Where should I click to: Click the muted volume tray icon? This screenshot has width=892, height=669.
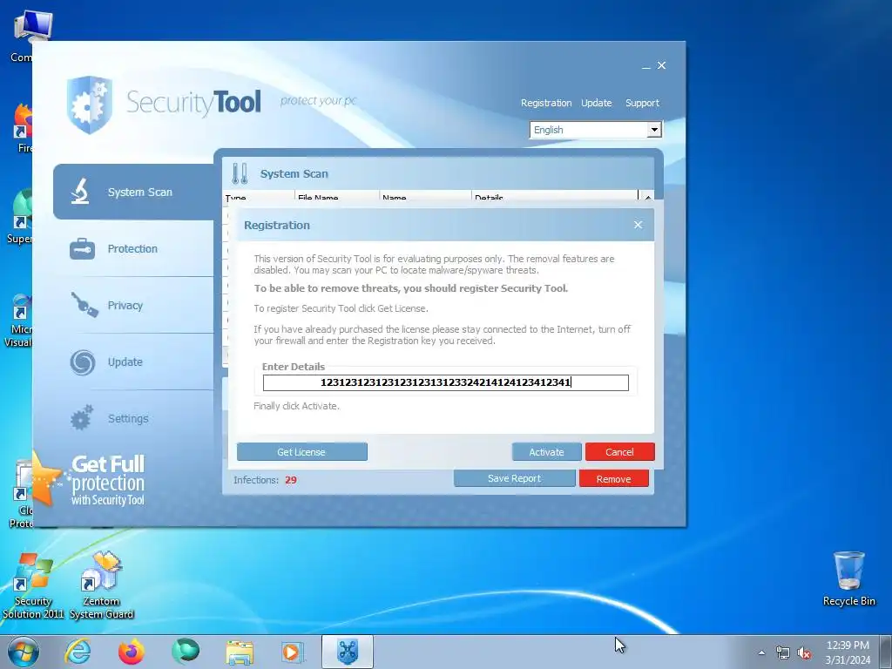(x=804, y=653)
